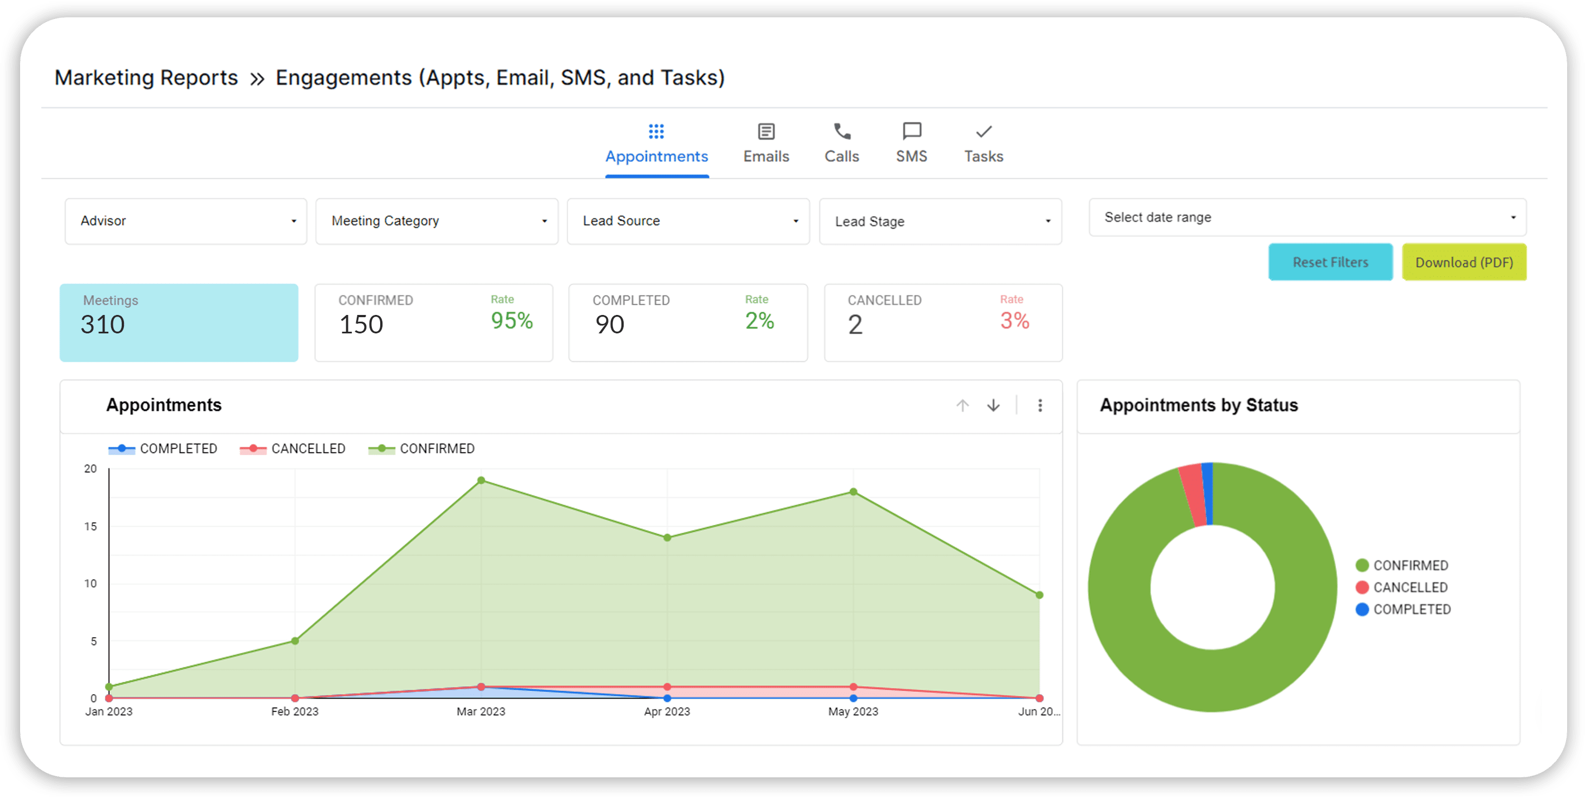Click the drill down arrow icon
1585x798 pixels.
click(993, 405)
